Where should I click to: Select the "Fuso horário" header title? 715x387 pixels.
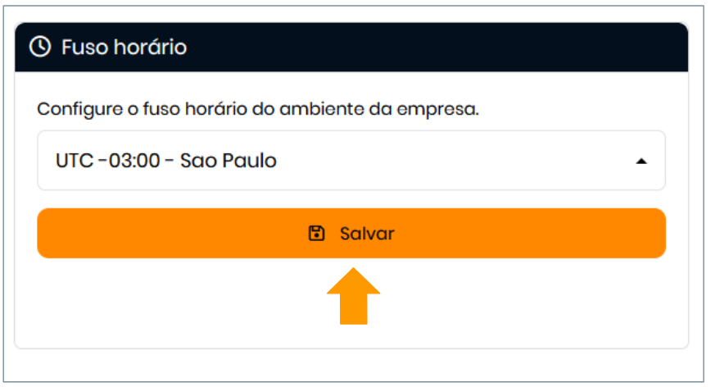pyautogui.click(x=124, y=48)
